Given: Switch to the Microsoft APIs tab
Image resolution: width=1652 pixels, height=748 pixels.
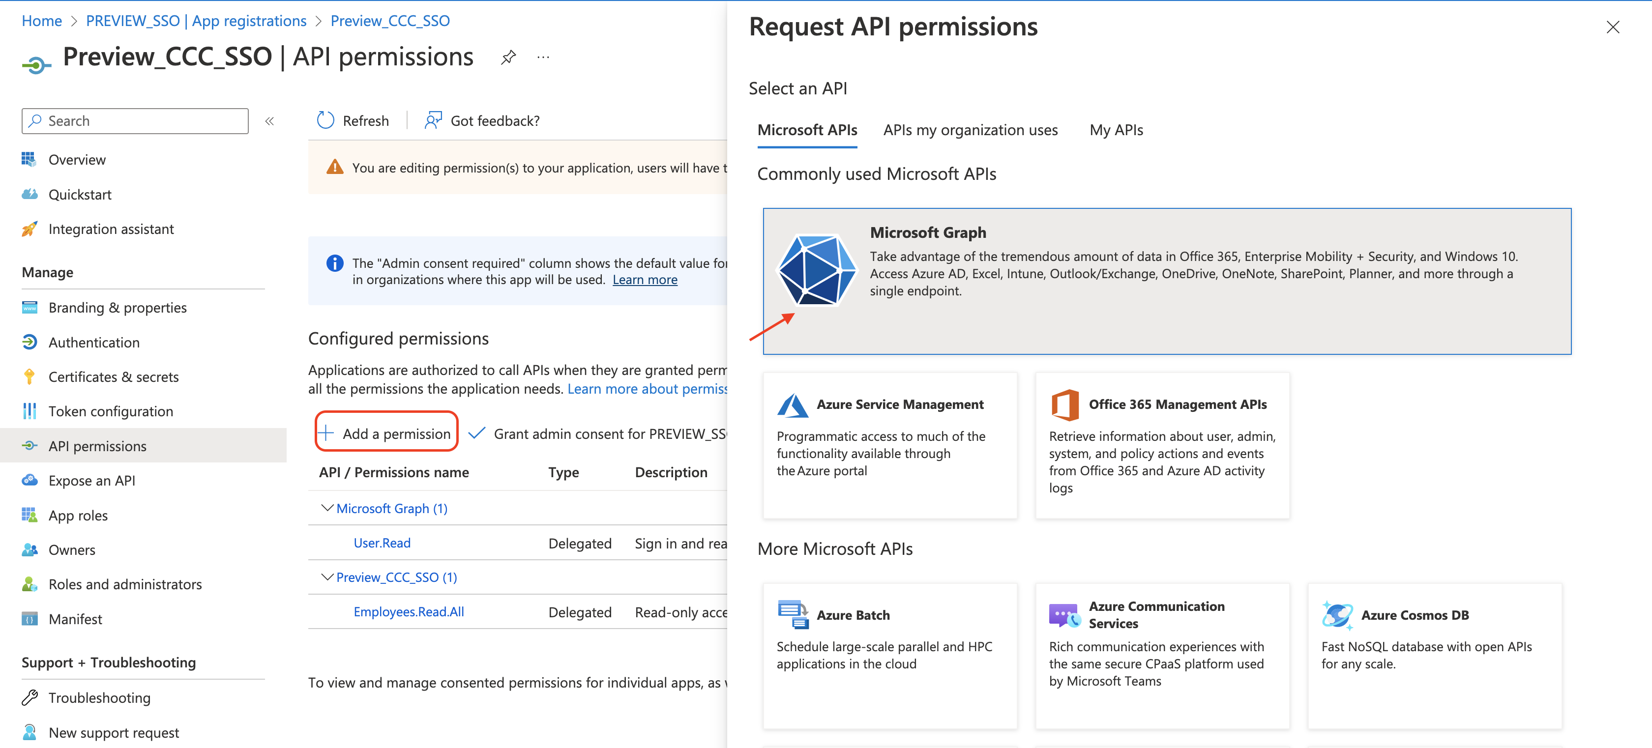Looking at the screenshot, I should [x=807, y=130].
